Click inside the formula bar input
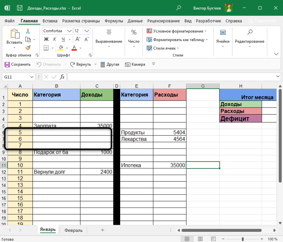 click(173, 77)
